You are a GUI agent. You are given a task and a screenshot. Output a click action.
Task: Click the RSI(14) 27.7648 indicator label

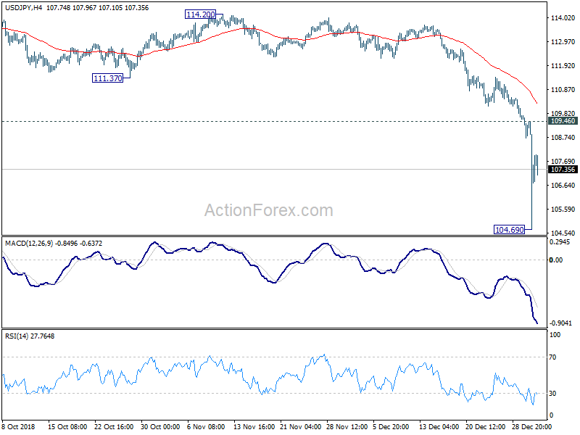tap(30, 336)
